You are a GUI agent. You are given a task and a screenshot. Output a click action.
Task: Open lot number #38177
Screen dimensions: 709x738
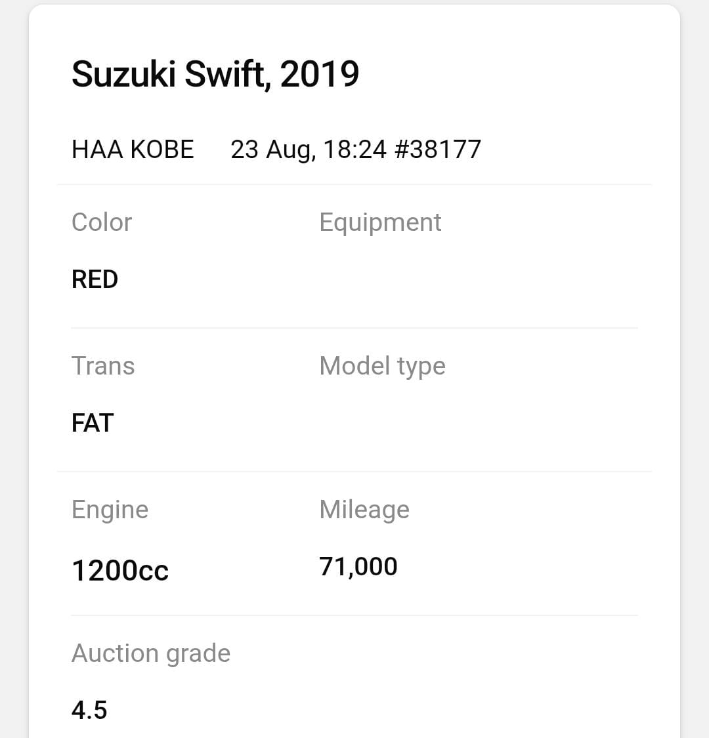tap(438, 150)
